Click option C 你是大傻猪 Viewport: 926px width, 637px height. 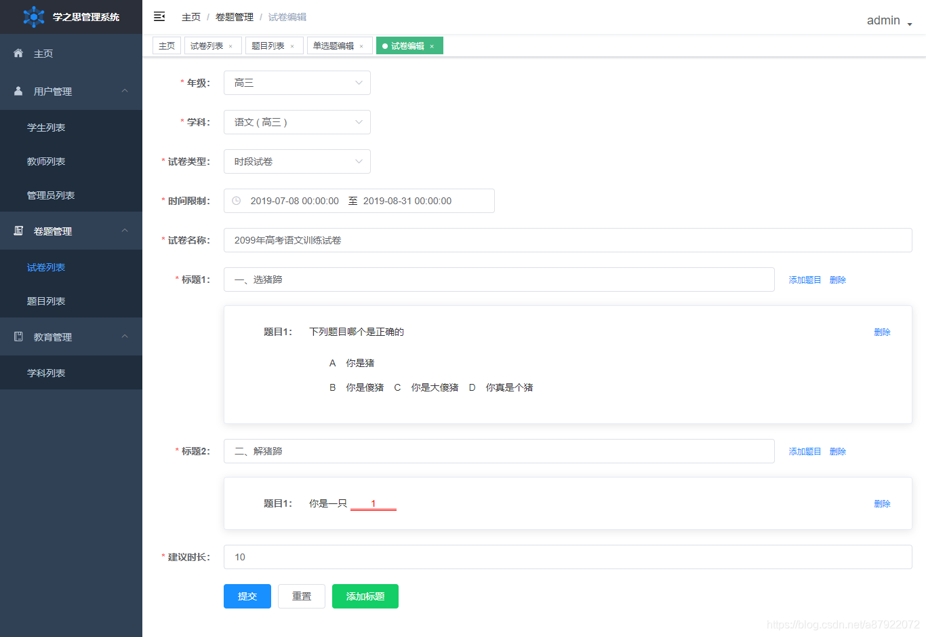[426, 387]
